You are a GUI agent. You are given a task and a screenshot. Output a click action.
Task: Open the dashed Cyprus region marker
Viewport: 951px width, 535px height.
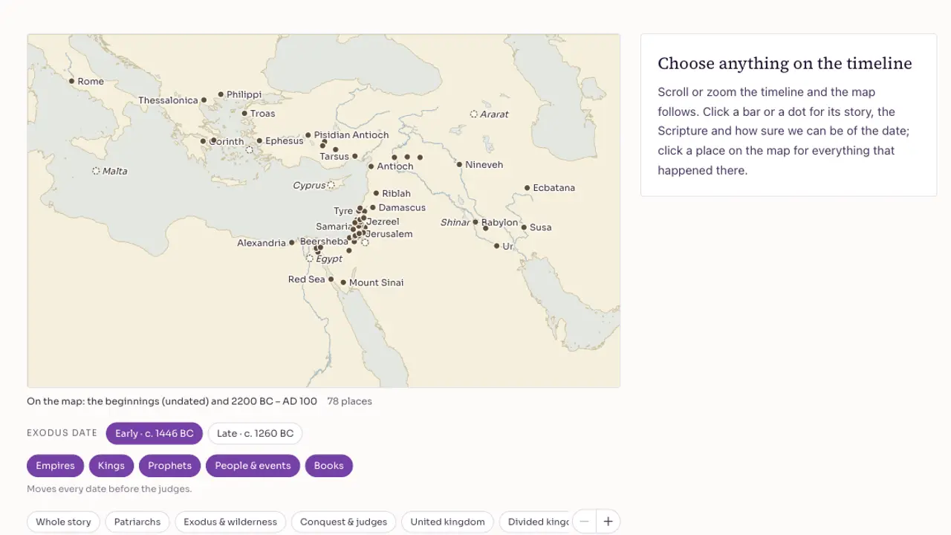point(331,185)
